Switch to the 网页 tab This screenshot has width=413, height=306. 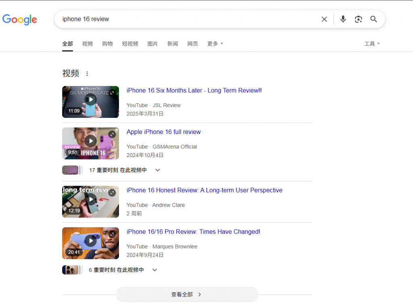tap(192, 44)
